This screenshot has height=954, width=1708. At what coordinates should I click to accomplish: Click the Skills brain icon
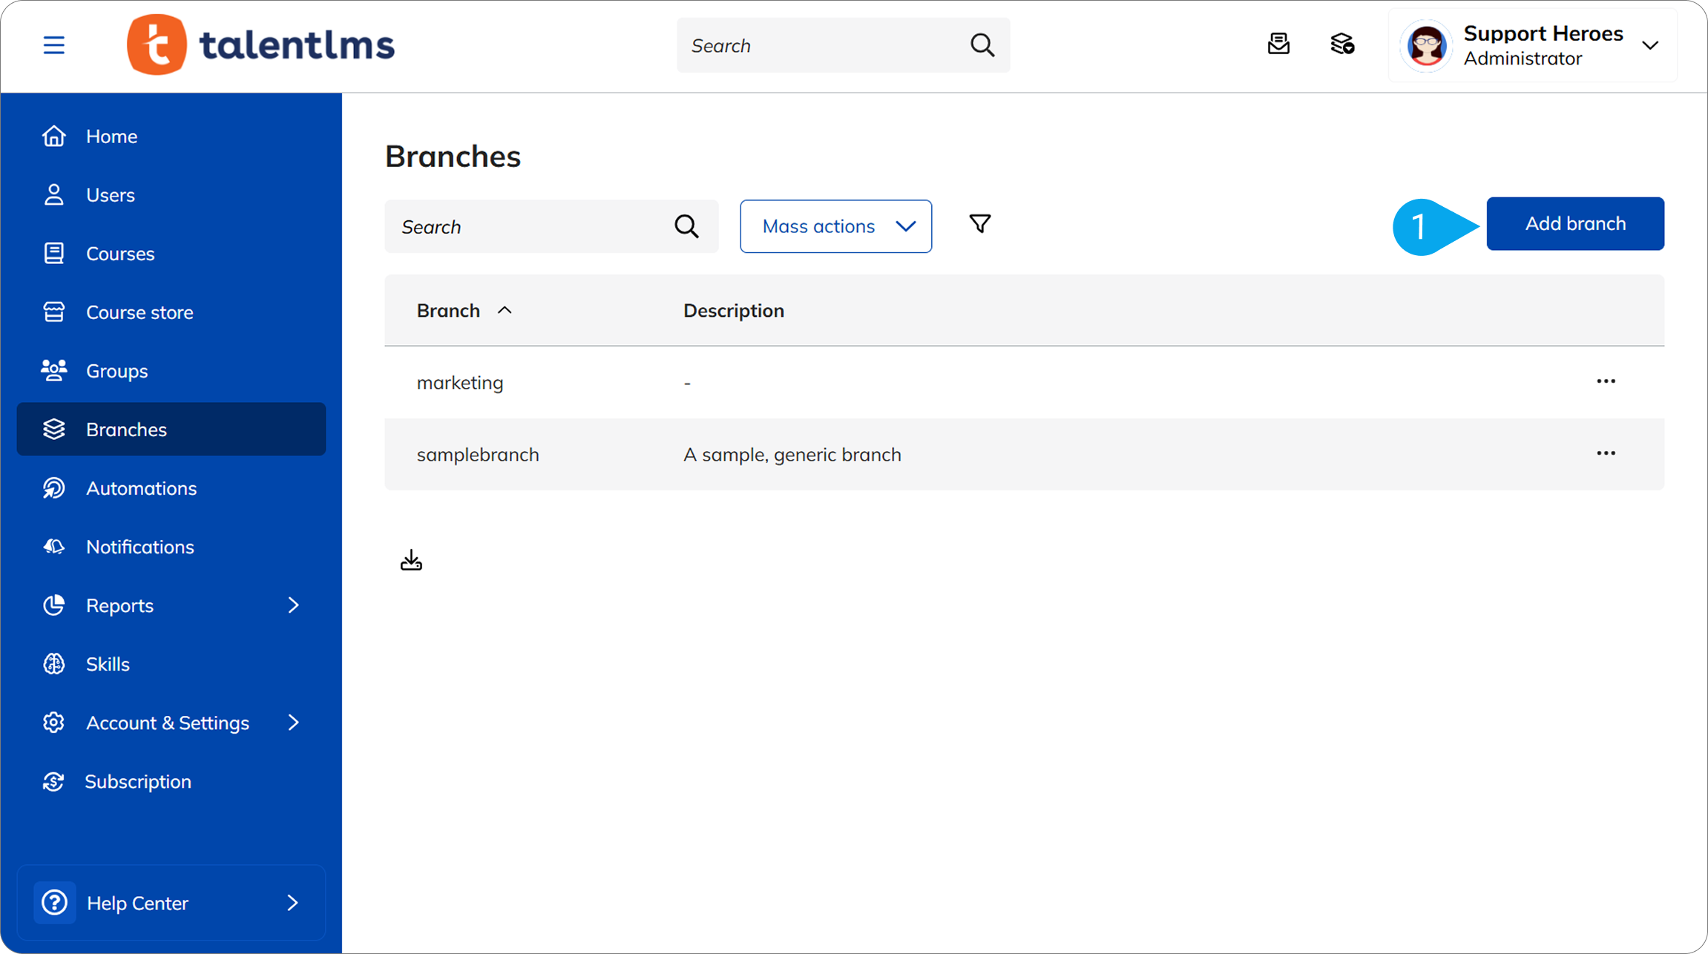point(53,663)
